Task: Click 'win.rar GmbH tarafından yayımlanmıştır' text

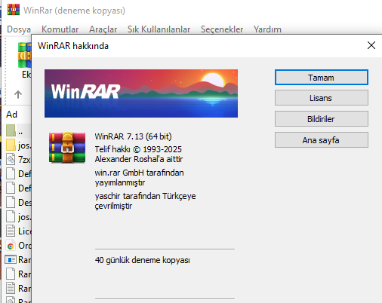Action: point(139,177)
